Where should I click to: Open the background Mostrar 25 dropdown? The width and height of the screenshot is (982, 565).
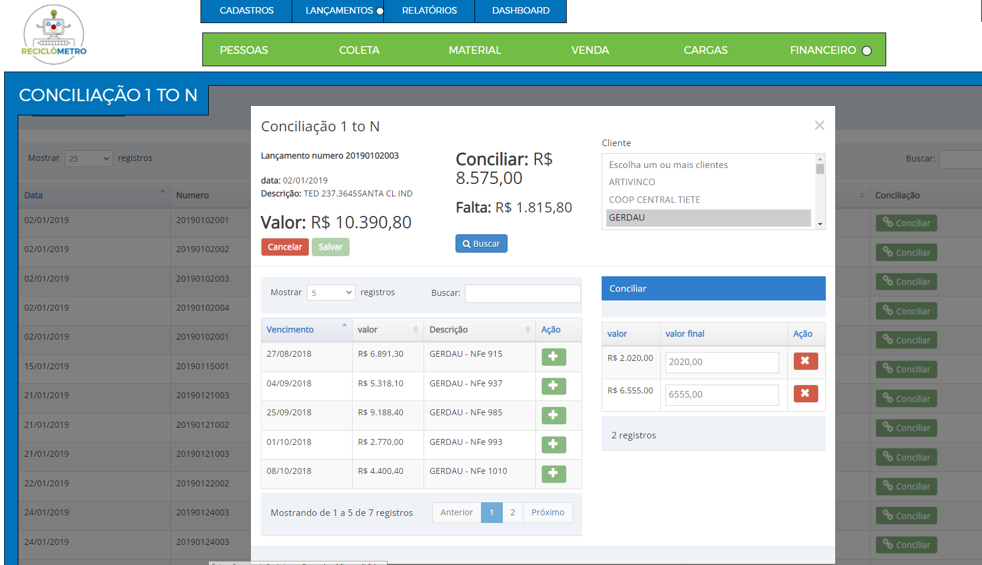pos(88,159)
